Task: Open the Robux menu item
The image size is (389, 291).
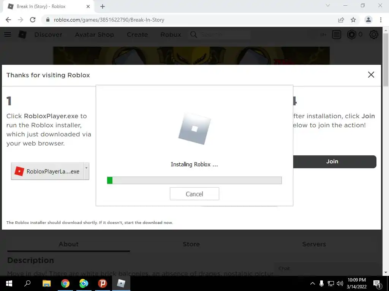Action: point(171,34)
